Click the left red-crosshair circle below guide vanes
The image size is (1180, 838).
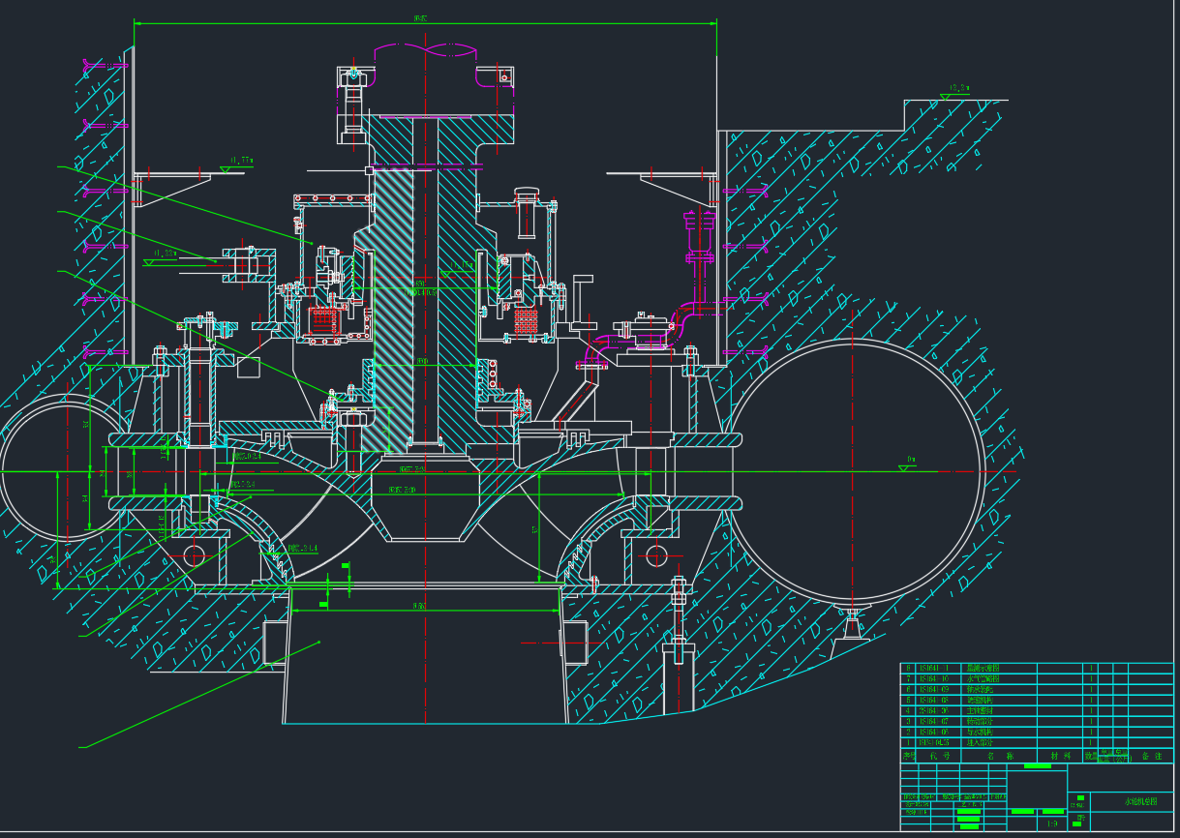[x=195, y=554]
